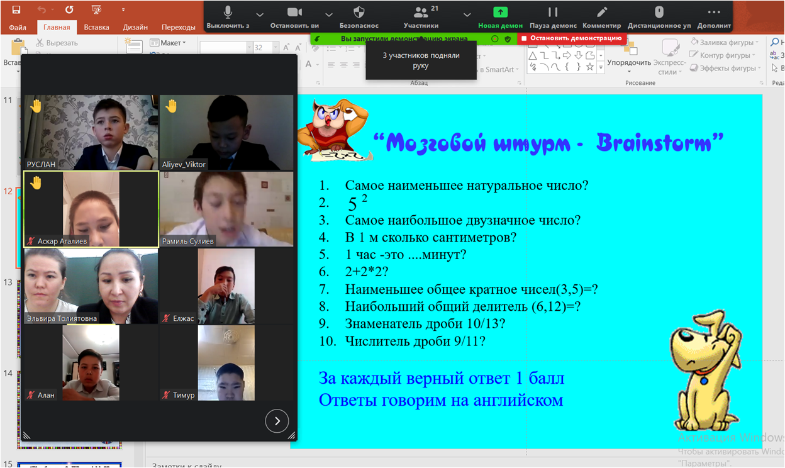Open the Дизайн ribbon tab
785x468 pixels.
(135, 27)
